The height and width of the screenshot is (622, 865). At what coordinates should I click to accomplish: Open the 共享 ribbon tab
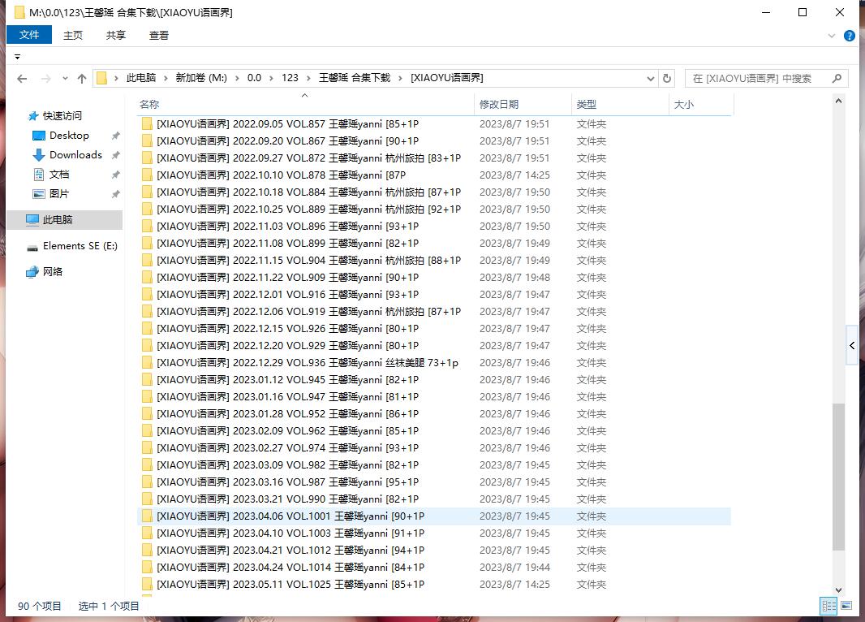(x=116, y=35)
